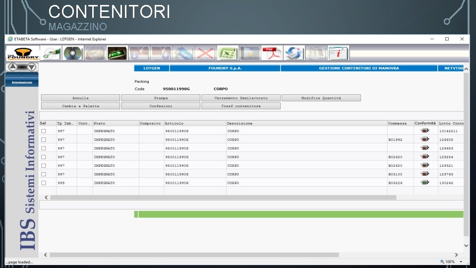Click the Annulla button
Image resolution: width=476 pixels, height=268 pixels.
tap(80, 98)
